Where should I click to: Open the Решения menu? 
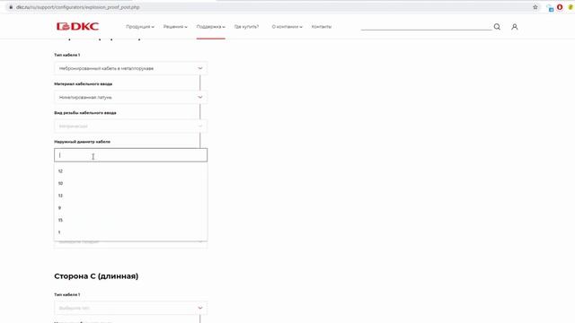(x=175, y=27)
